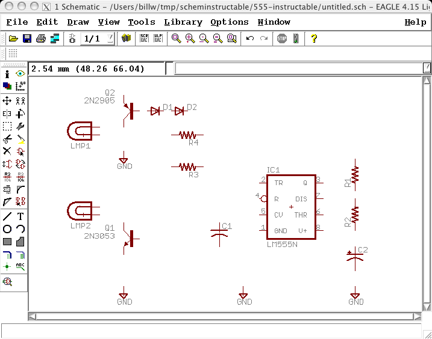Print the schematic using the printer icon
This screenshot has height=339, width=432.
click(x=41, y=38)
